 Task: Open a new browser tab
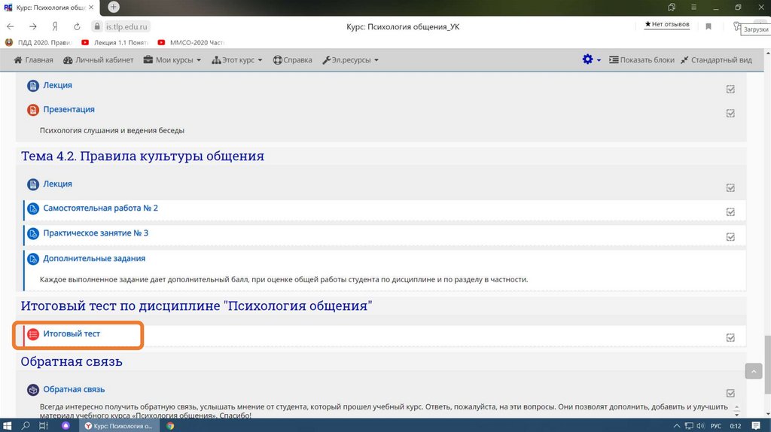[x=114, y=7]
